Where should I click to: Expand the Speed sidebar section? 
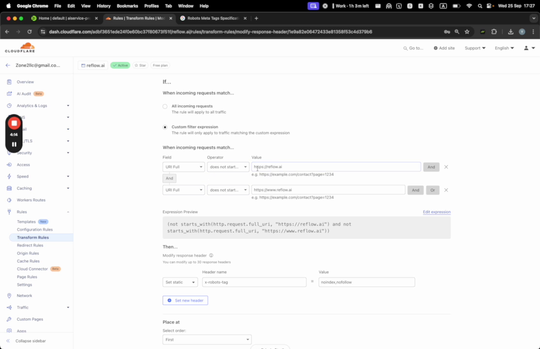tap(68, 176)
